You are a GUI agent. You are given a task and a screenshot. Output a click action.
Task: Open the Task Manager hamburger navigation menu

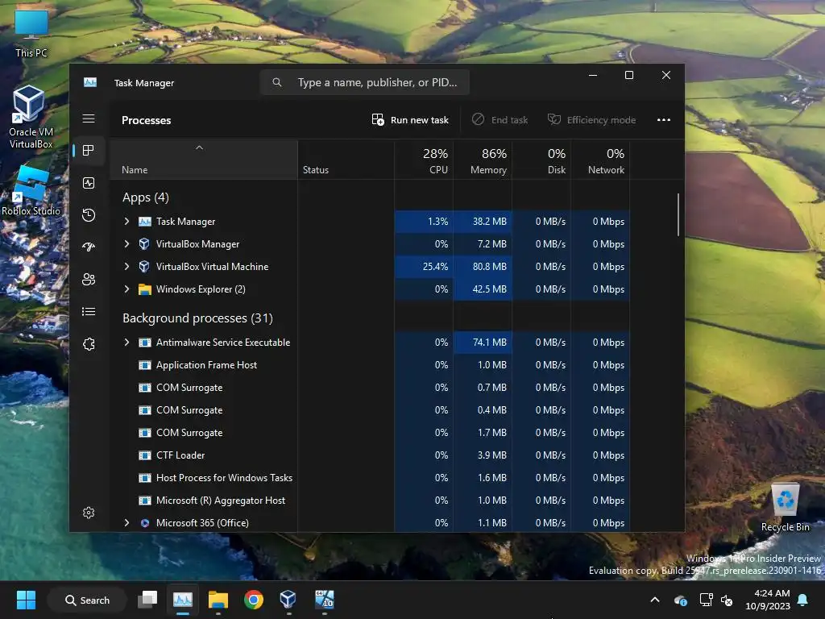tap(89, 118)
